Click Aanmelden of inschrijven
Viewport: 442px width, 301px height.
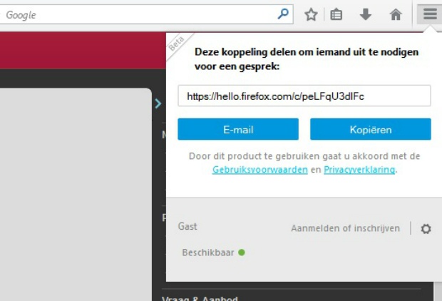(345, 228)
